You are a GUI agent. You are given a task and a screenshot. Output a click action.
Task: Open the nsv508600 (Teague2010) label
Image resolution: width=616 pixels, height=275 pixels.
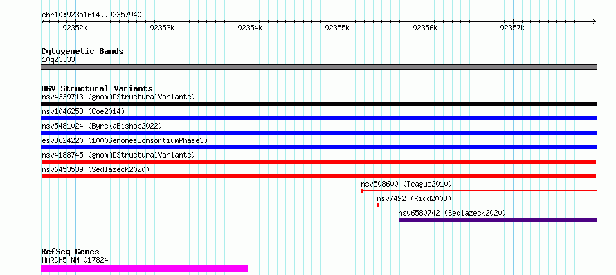point(406,184)
